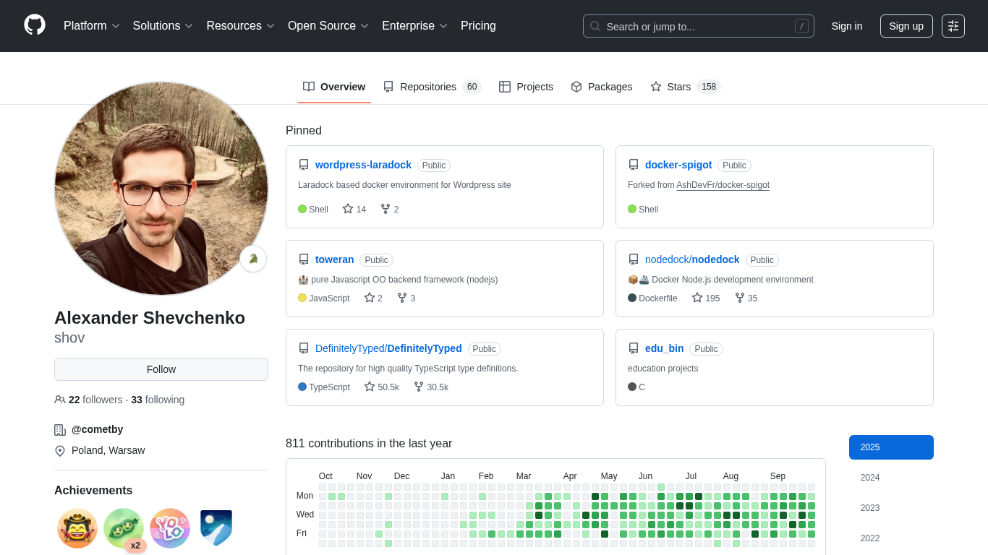
Task: Open the Pair Extraordinaire achievement badge
Action: click(124, 528)
